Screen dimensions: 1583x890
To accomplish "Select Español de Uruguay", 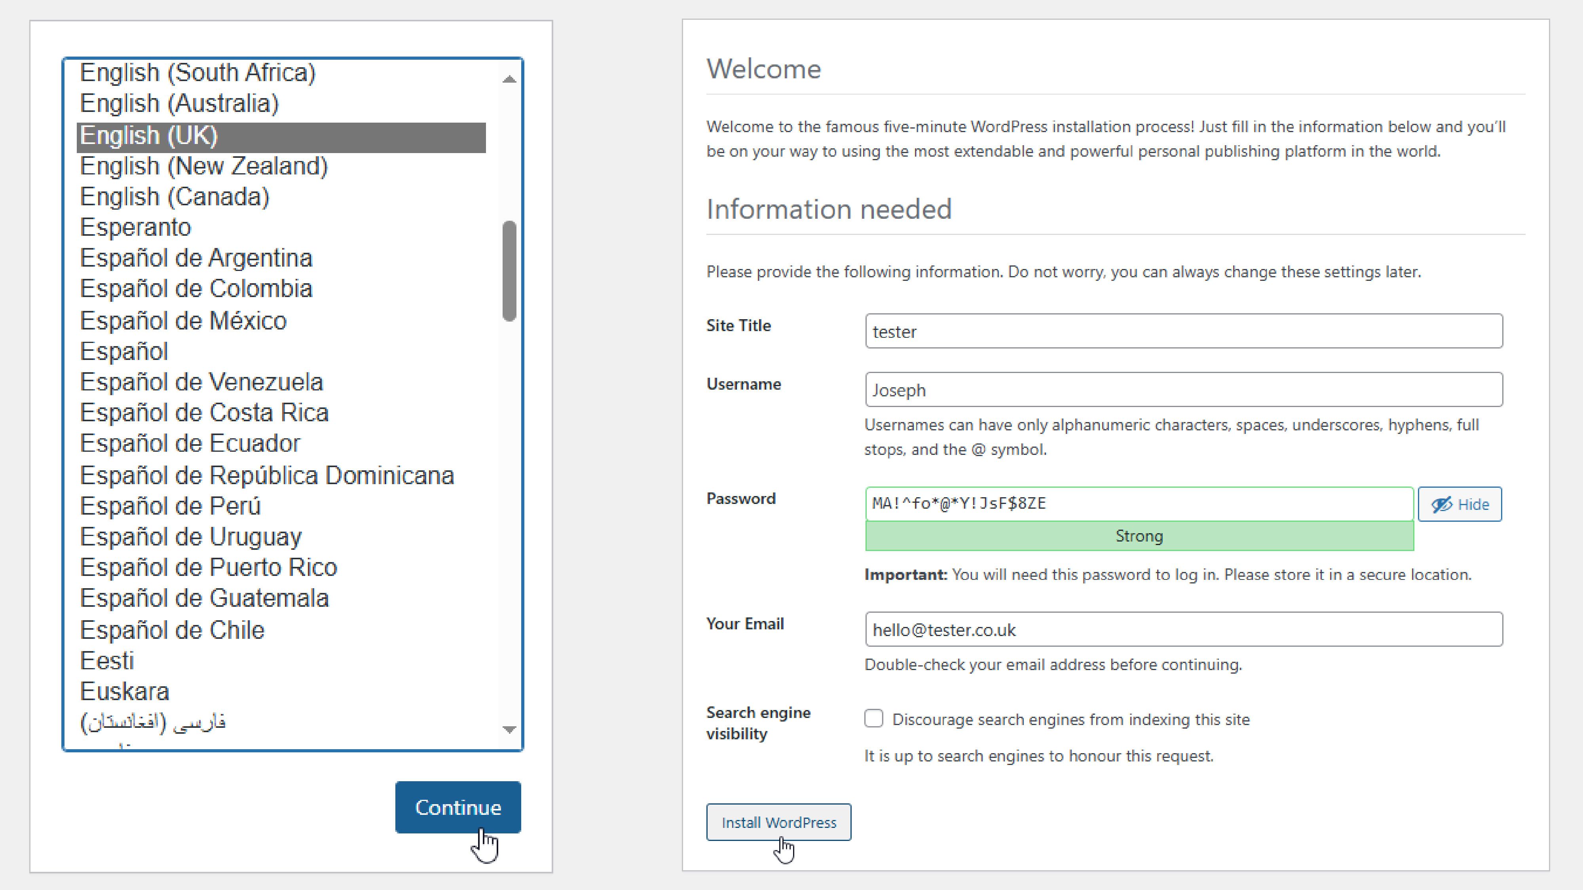I will pyautogui.click(x=281, y=538).
